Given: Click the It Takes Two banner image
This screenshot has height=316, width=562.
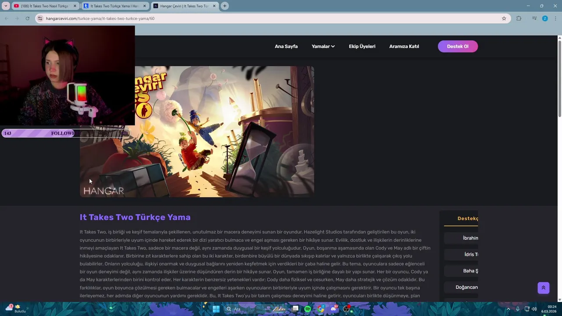Looking at the screenshot, I should [197, 132].
